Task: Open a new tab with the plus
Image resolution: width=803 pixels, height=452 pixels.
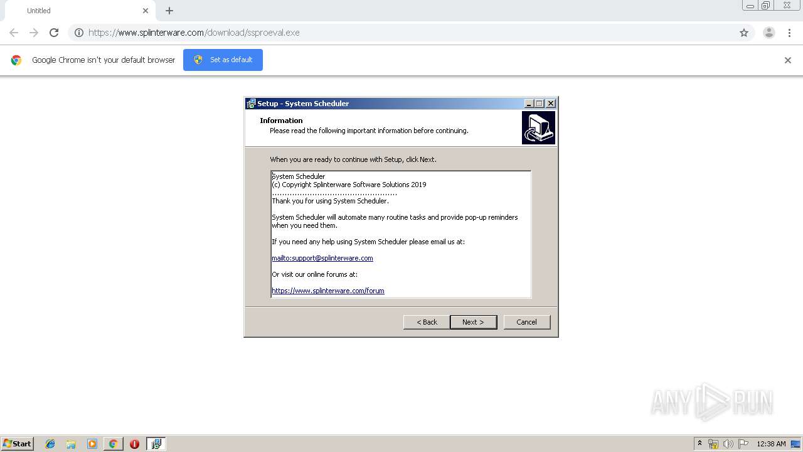Action: (169, 11)
